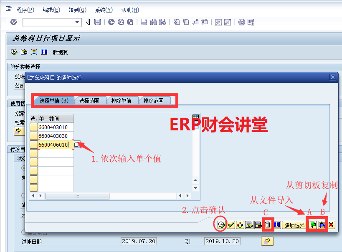Screen dimensions: 342x252
Task: Click the 过帐日期 from field 2019.07.20
Action: tap(139, 241)
